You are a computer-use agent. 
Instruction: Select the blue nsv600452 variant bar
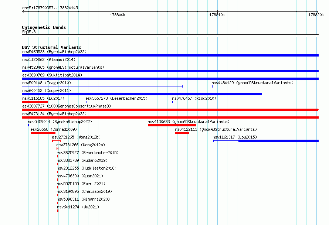pos(142,94)
